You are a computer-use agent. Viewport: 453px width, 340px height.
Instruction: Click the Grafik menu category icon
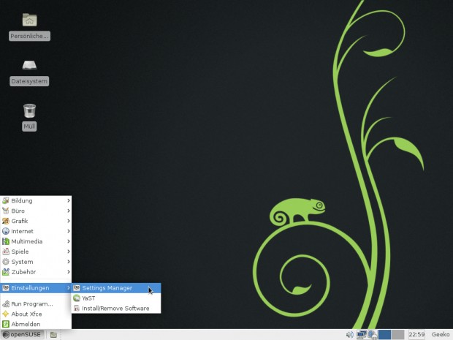pyautogui.click(x=6, y=221)
